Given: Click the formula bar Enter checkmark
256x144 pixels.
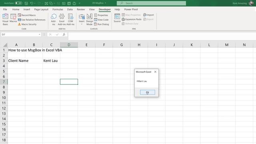Looking at the screenshot, I should pyautogui.click(x=57, y=34).
